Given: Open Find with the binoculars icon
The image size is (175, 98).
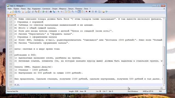Looking at the screenshot, I should click(x=51, y=12).
